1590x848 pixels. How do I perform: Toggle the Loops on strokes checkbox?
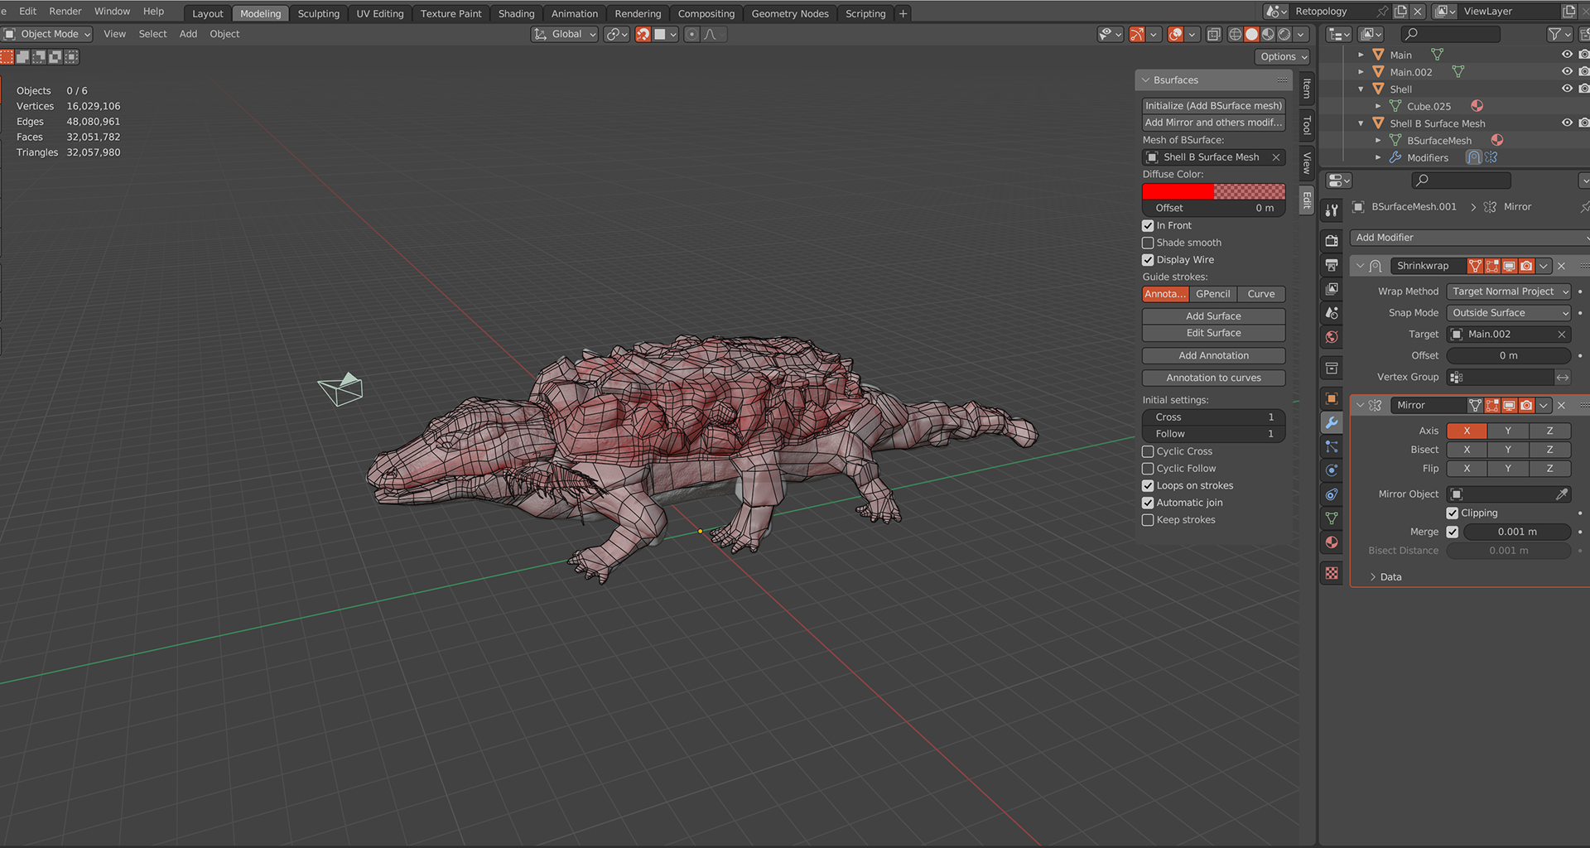(x=1148, y=486)
